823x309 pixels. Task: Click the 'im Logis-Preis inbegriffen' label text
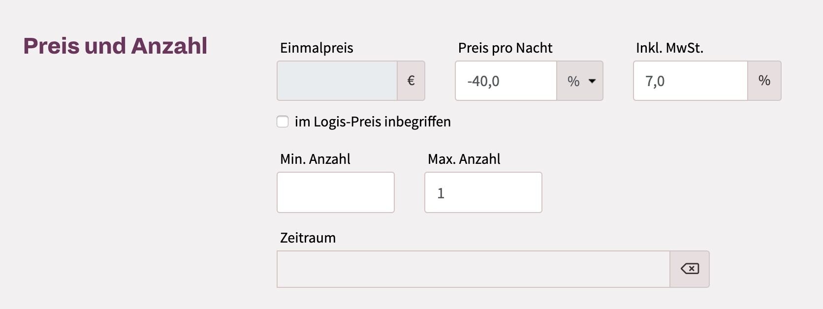[x=373, y=122]
